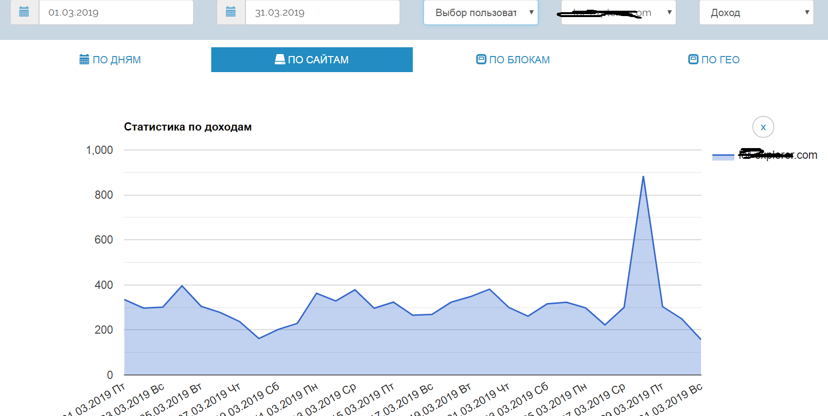
Task: Click the highest peak point on the income chart
Action: coord(643,176)
